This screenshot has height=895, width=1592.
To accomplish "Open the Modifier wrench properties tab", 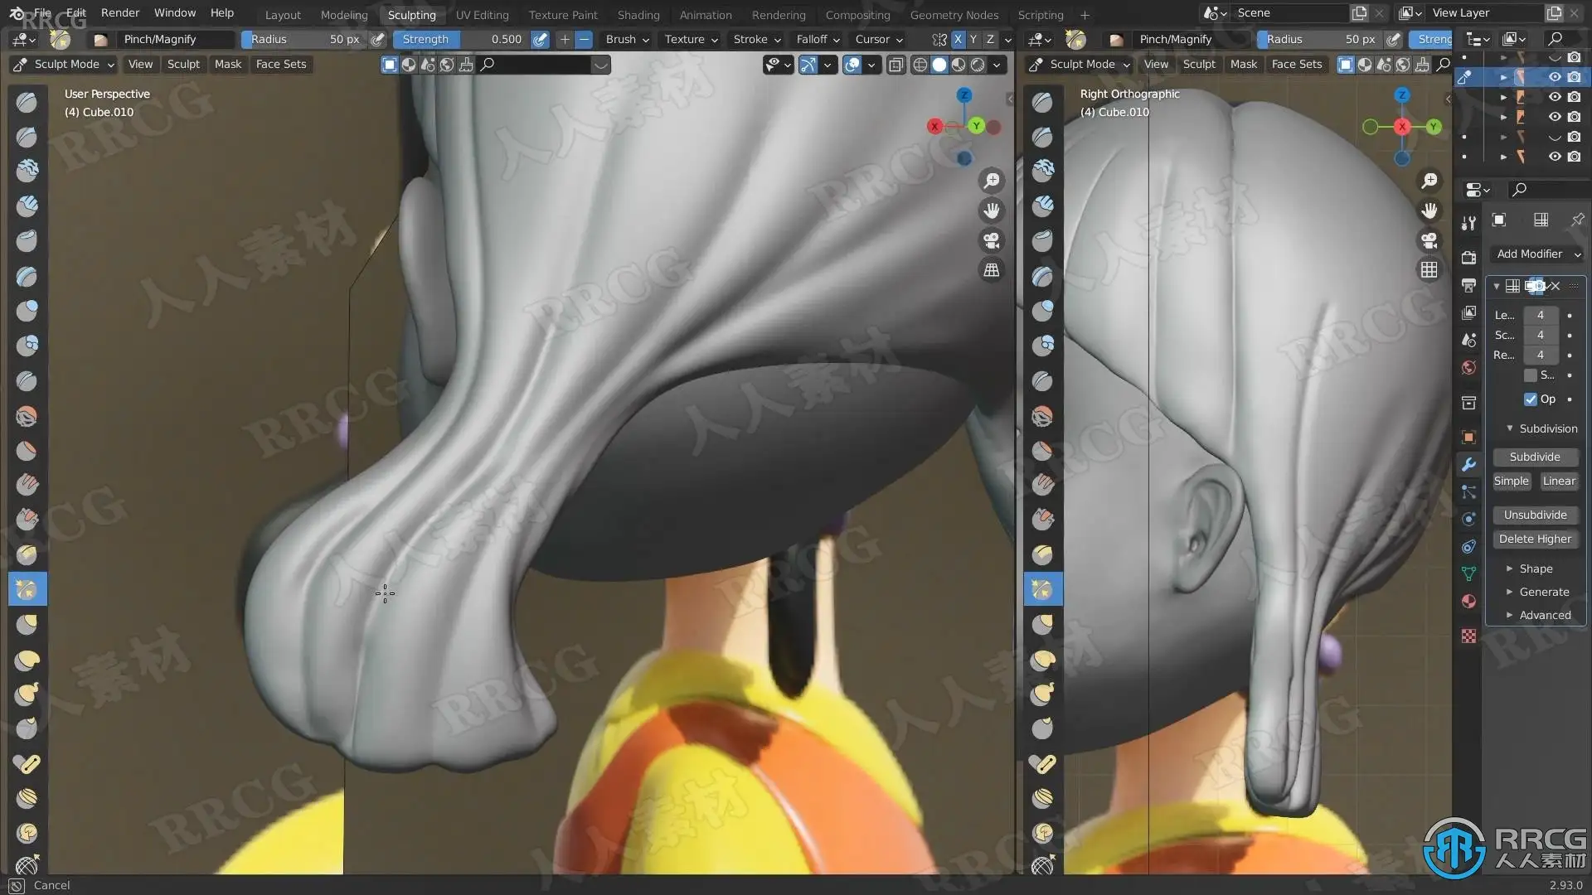I will (x=1468, y=465).
